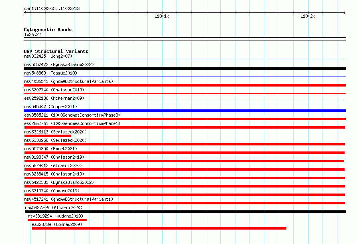Click esv23739 (Conrad2009) label
Image resolution: width=357 pixels, height=244 pixels.
57,224
